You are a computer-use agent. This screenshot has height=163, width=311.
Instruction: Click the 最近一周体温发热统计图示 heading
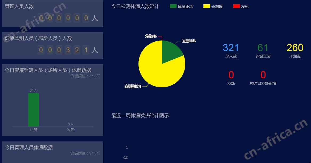pos(140,116)
